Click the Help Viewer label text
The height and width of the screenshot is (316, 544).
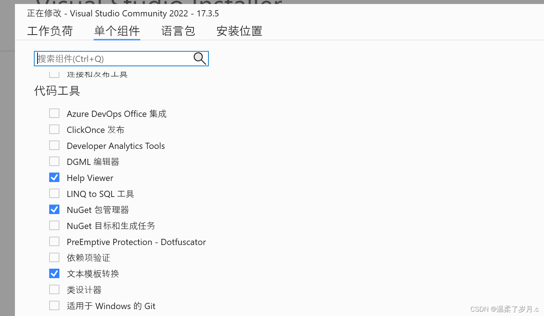(x=90, y=178)
